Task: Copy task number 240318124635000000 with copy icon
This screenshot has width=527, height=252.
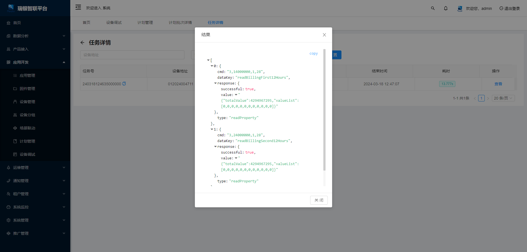Action: 124,84
